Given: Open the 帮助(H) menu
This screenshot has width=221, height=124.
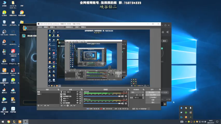Looking at the screenshot, I should 83,27.
